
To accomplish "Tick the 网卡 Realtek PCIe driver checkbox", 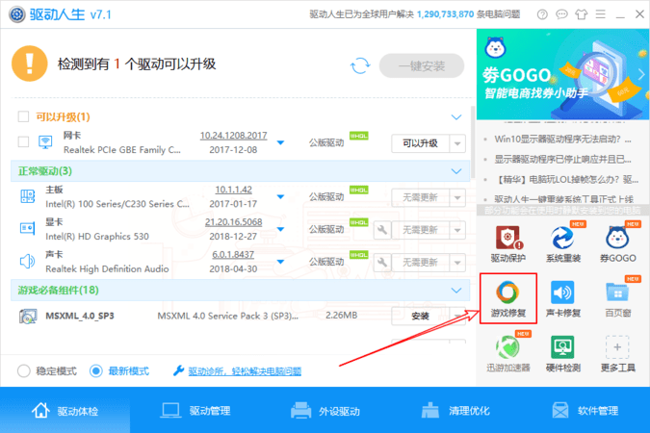I will point(24,142).
